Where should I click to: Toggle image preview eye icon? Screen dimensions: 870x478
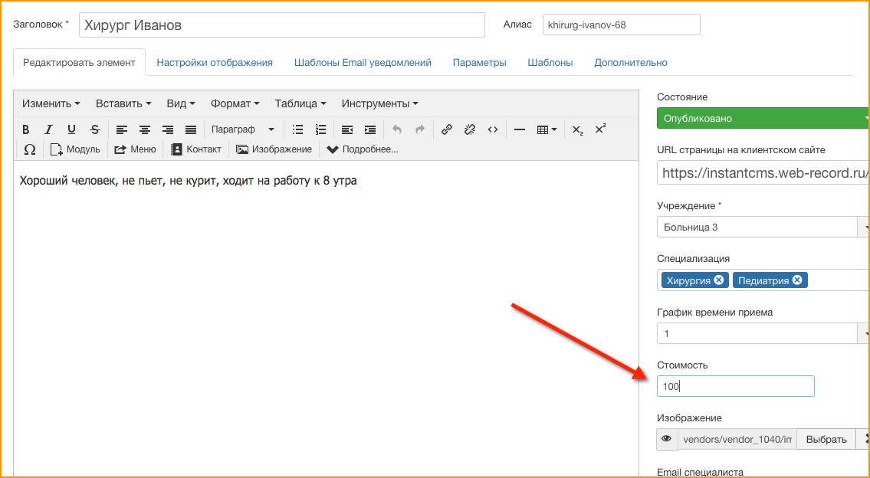[667, 439]
